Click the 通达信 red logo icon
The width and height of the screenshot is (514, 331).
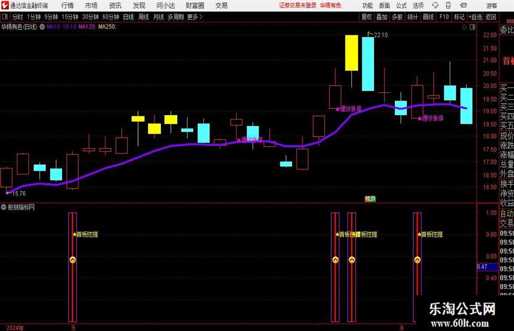[x=4, y=5]
